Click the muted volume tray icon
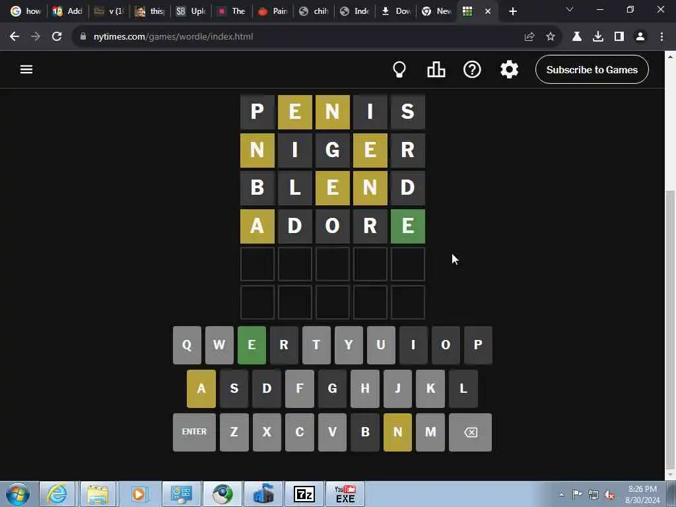This screenshot has width=676, height=507. point(609,494)
